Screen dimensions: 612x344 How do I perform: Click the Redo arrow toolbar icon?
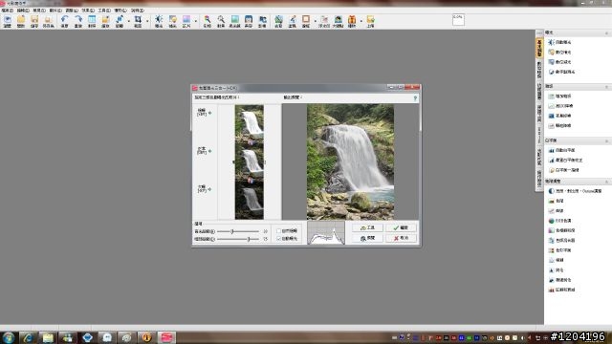coord(78,21)
